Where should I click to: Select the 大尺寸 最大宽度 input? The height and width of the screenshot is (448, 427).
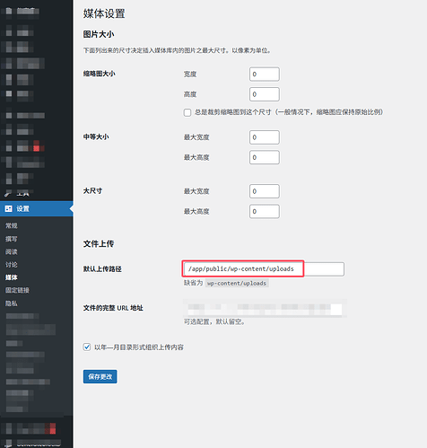click(265, 191)
